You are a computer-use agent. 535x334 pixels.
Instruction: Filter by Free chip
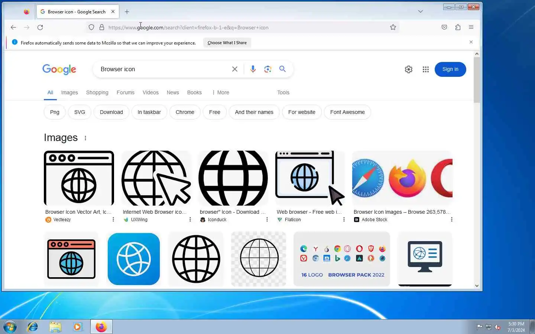pos(215,112)
